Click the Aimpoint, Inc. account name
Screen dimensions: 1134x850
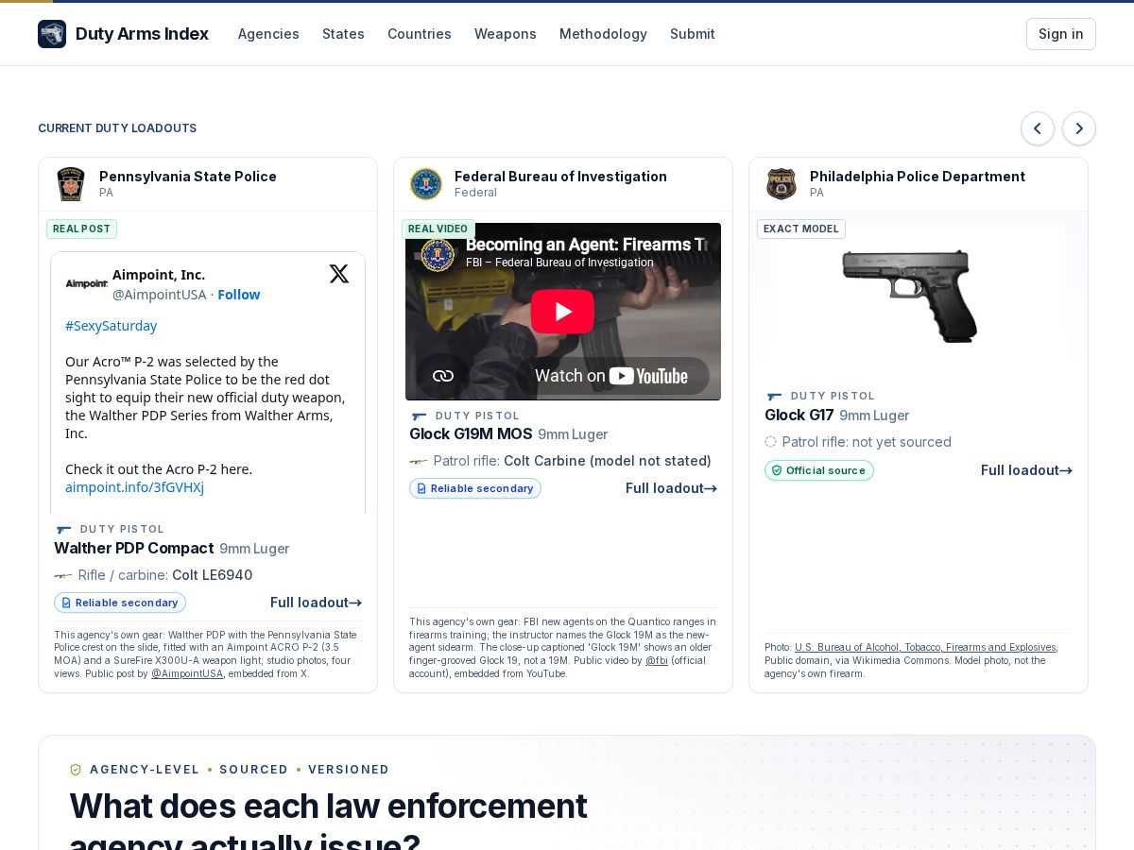pyautogui.click(x=159, y=275)
